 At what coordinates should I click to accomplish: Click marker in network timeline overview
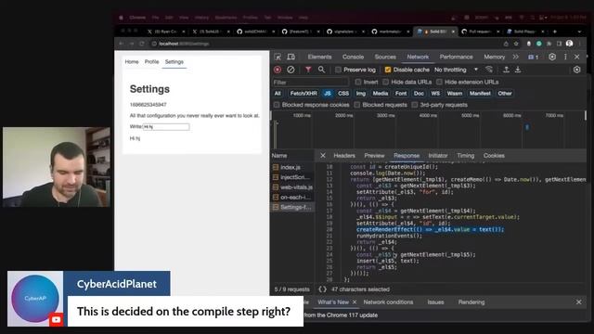pos(526,127)
